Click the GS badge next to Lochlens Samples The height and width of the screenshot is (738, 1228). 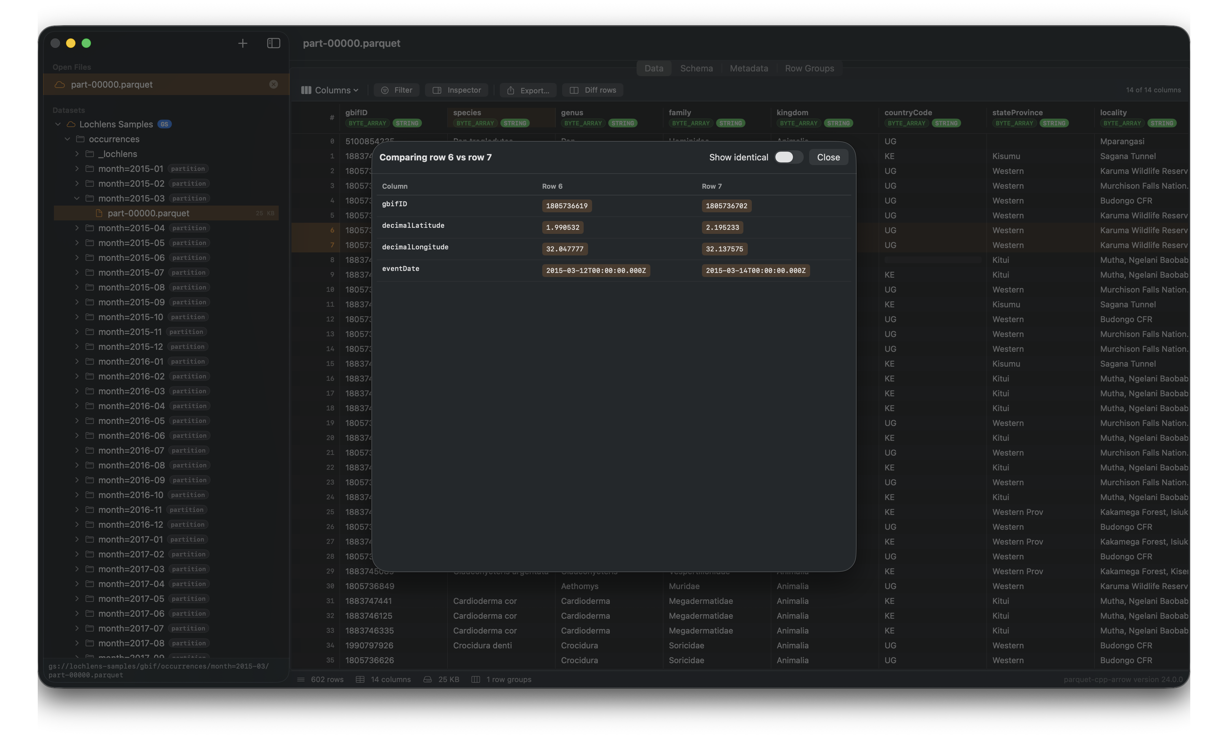coord(164,124)
